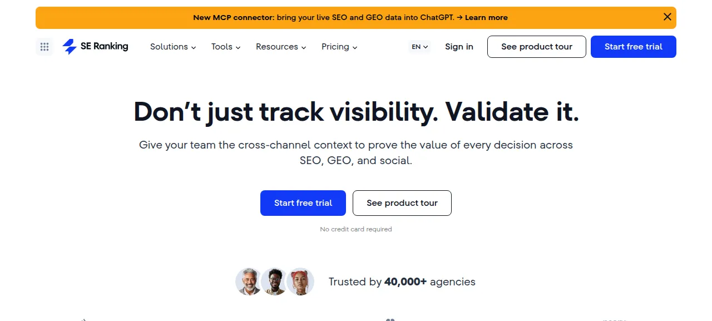Open the Tools dropdown
This screenshot has height=321, width=712.
(226, 47)
